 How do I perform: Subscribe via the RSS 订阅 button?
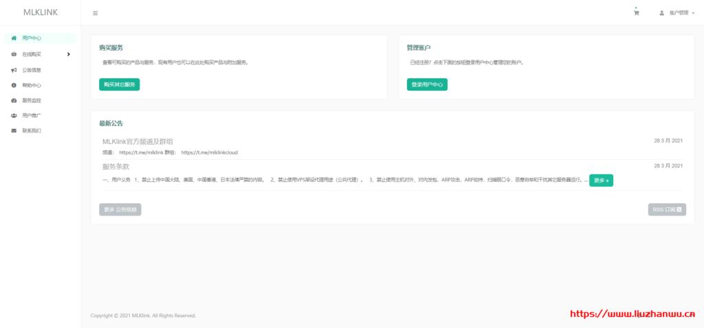666,209
